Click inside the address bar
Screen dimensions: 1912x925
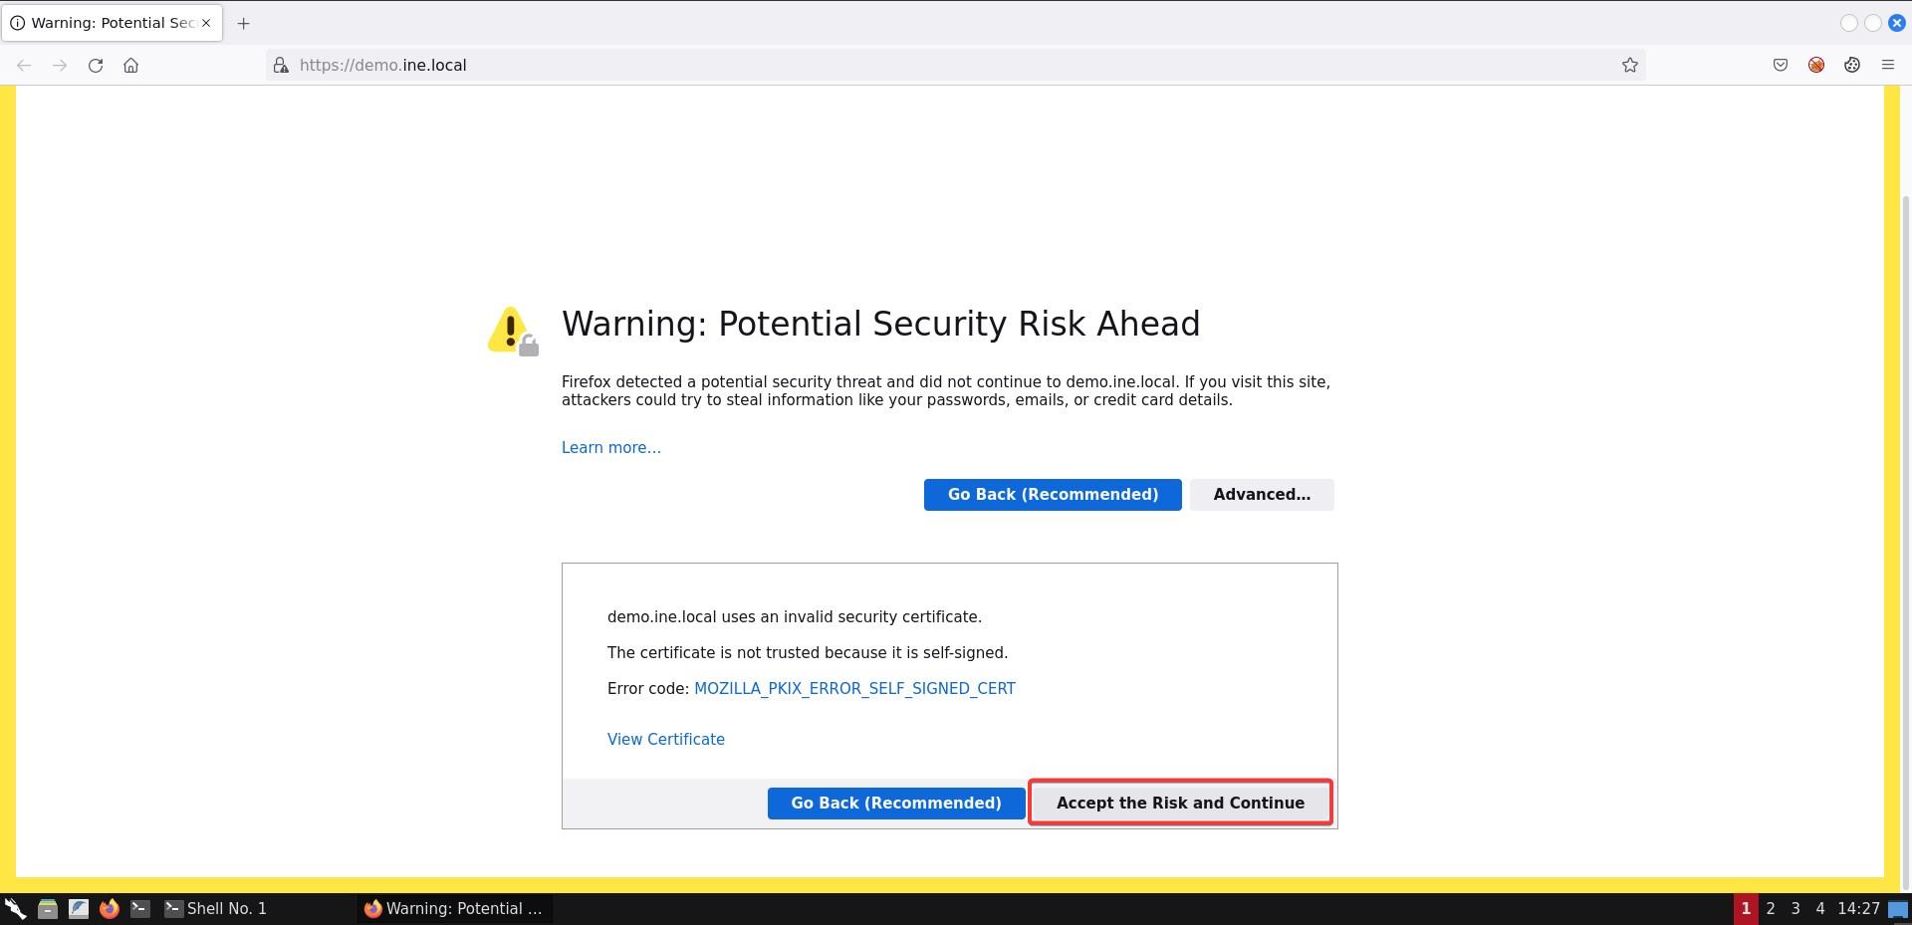[697, 65]
